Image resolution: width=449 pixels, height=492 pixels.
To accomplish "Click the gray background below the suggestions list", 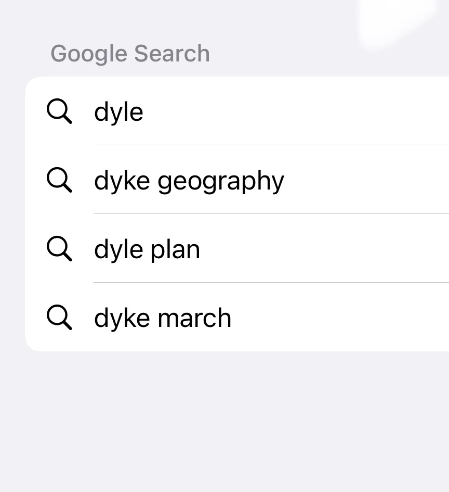I will 224,421.
